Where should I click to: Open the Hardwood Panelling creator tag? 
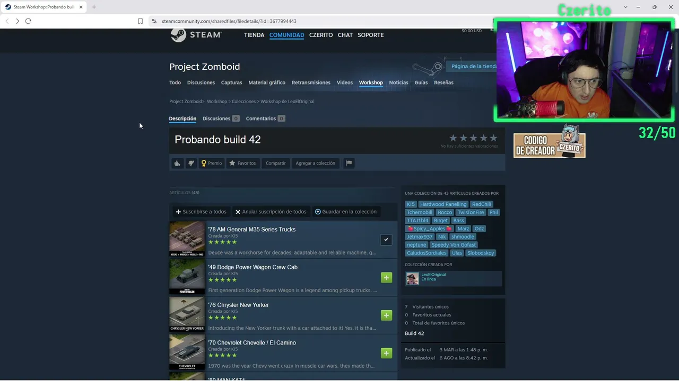[x=443, y=204]
